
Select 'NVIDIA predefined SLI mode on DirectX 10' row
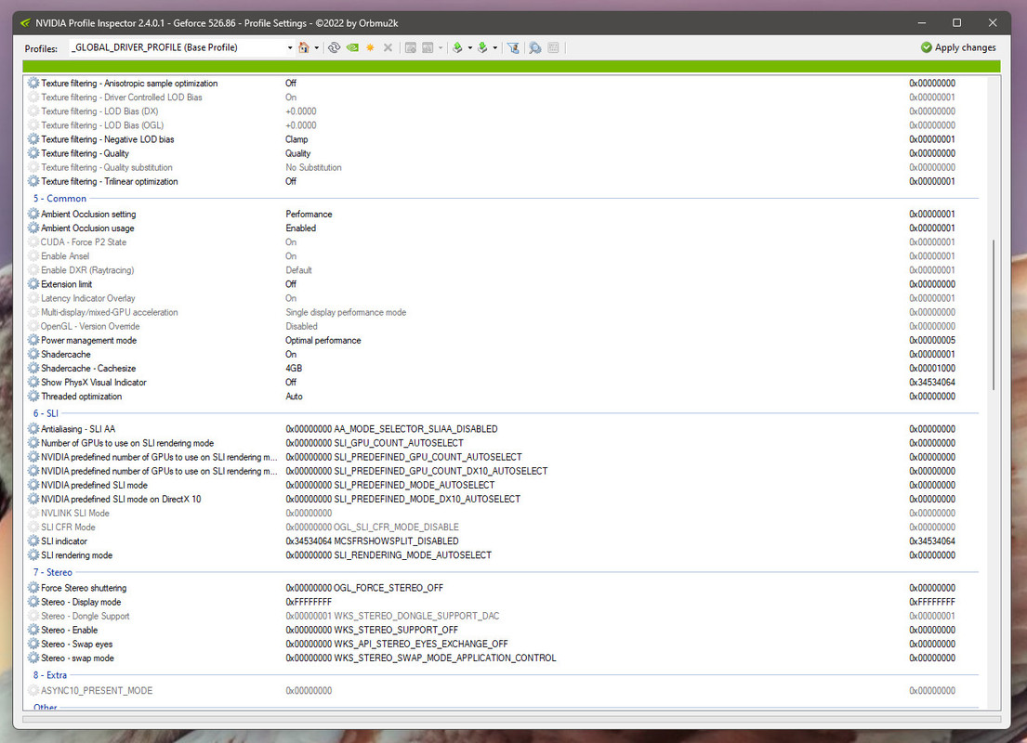coord(121,499)
